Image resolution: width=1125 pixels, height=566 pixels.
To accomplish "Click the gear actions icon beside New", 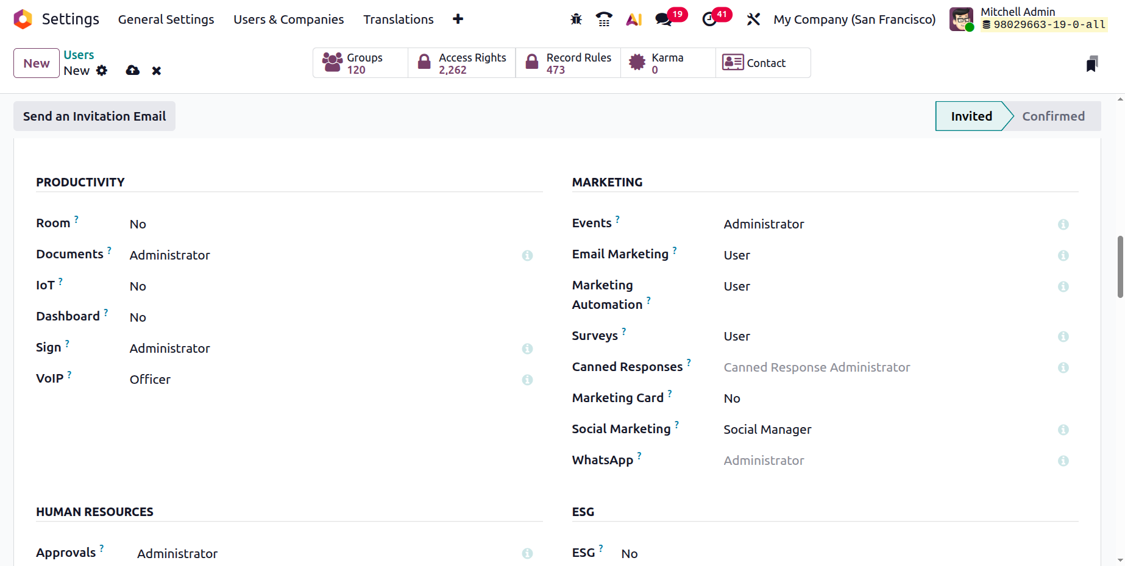I will pyautogui.click(x=102, y=71).
